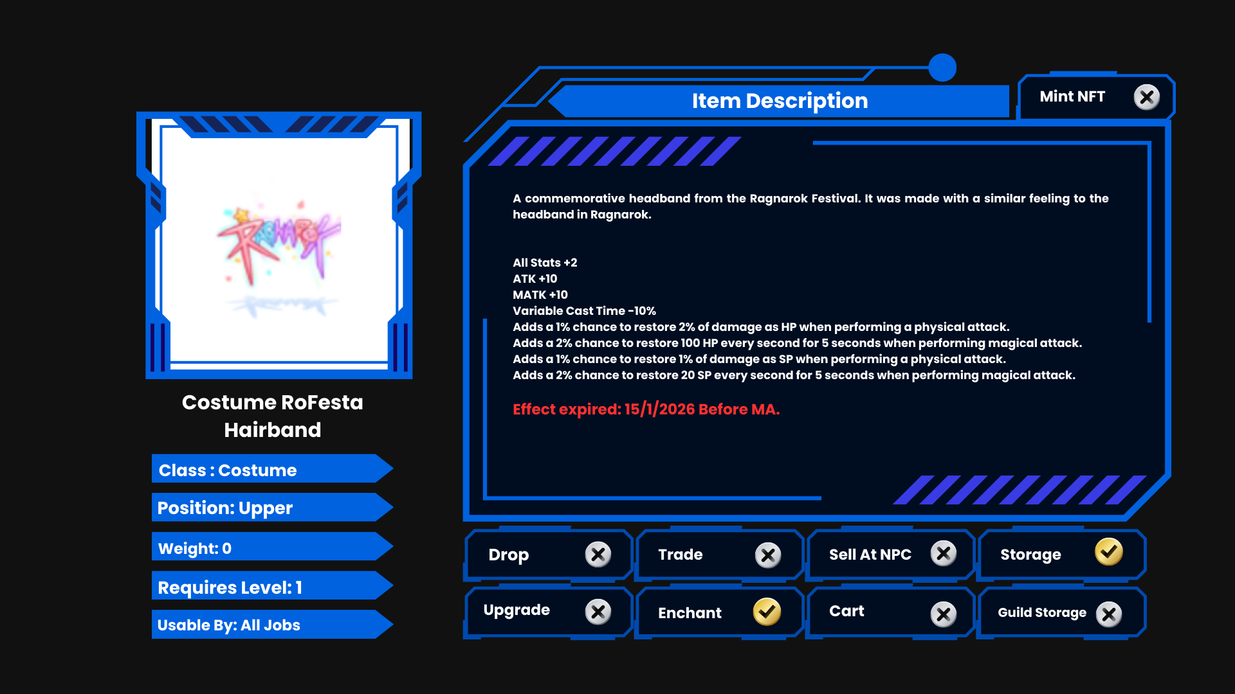
Task: Click the X icon beside Sell At NPC
Action: pos(943,553)
